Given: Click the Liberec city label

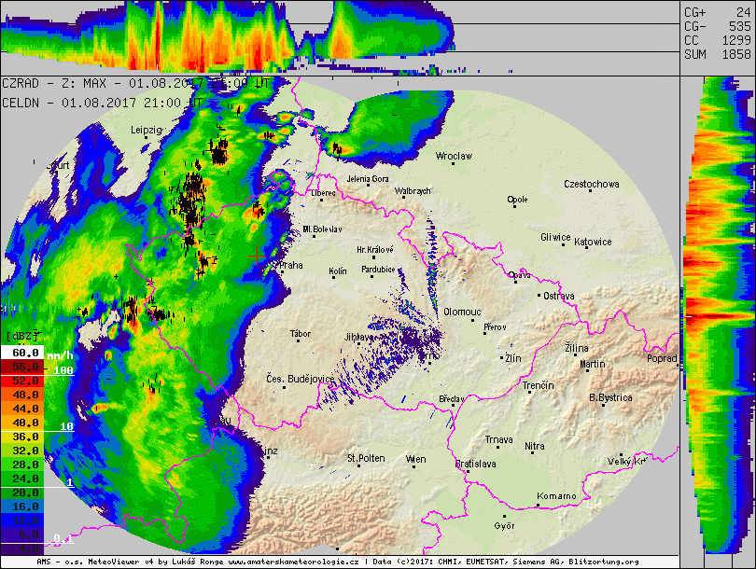Looking at the screenshot, I should point(323,193).
